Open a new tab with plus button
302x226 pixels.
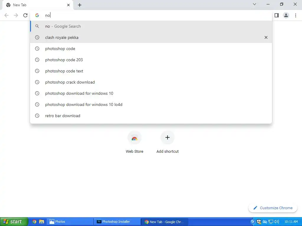(x=80, y=5)
